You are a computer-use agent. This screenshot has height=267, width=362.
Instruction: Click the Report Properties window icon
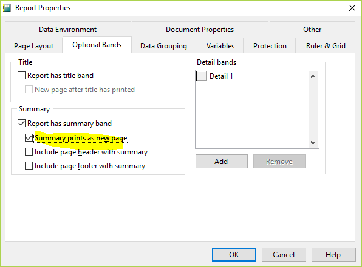pos(7,8)
